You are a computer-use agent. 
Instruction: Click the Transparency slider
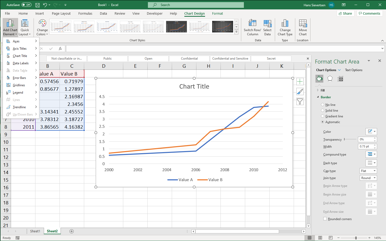point(350,139)
